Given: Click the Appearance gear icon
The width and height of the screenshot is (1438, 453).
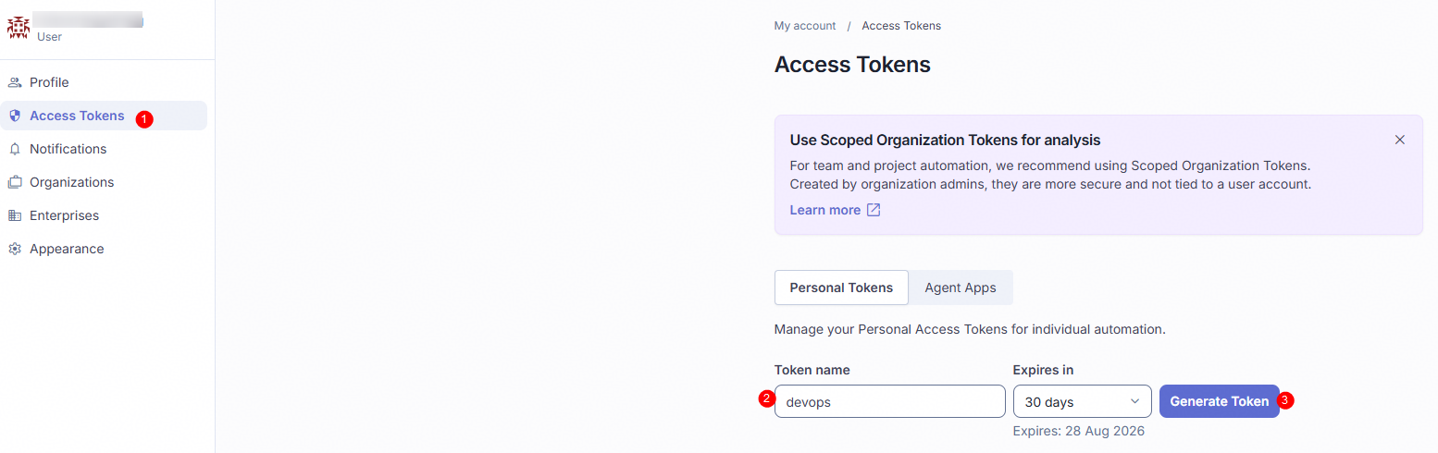Looking at the screenshot, I should click(x=15, y=249).
